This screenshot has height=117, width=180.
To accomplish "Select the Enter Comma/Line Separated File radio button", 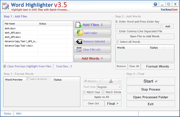I will click(x=117, y=31).
